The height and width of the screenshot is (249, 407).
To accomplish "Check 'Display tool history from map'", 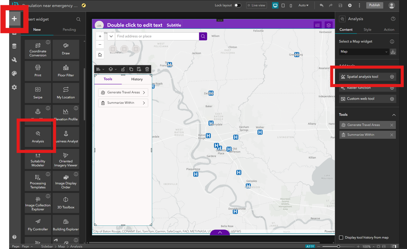I will 341,237.
